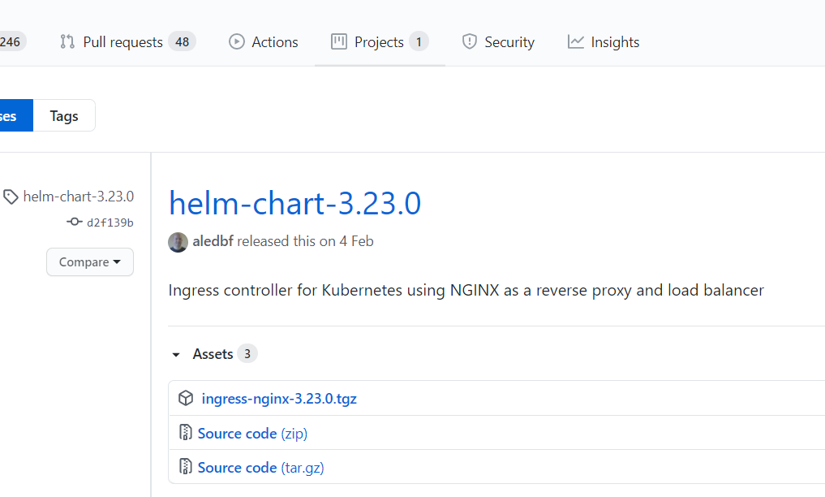Select the blue Releases button

click(x=16, y=116)
